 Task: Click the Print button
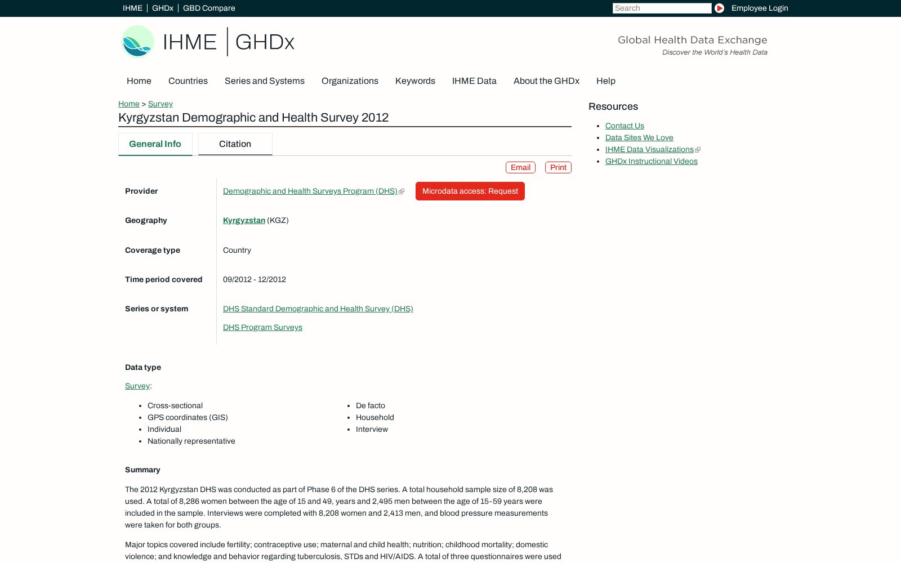[x=558, y=168]
